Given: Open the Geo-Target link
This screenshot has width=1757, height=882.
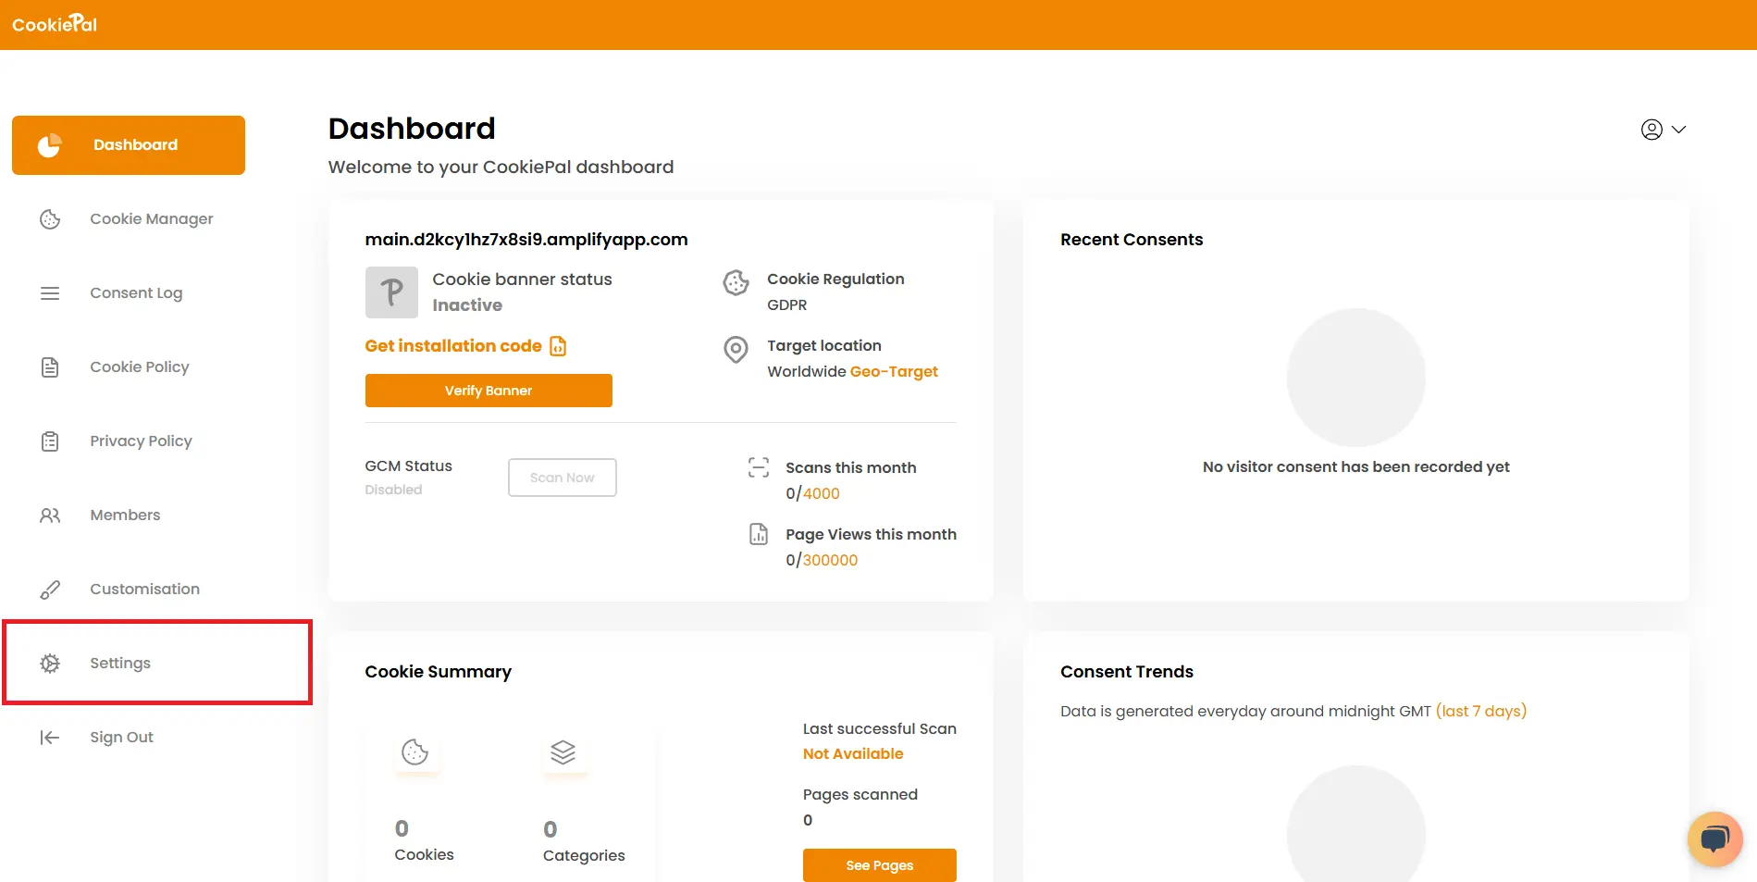Looking at the screenshot, I should (894, 372).
